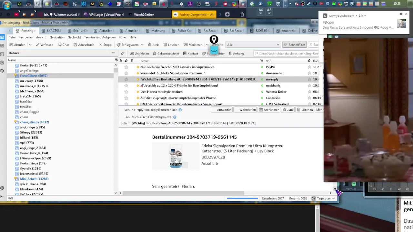
Task: Open the Mehr dropdown in message header
Action: [319, 110]
